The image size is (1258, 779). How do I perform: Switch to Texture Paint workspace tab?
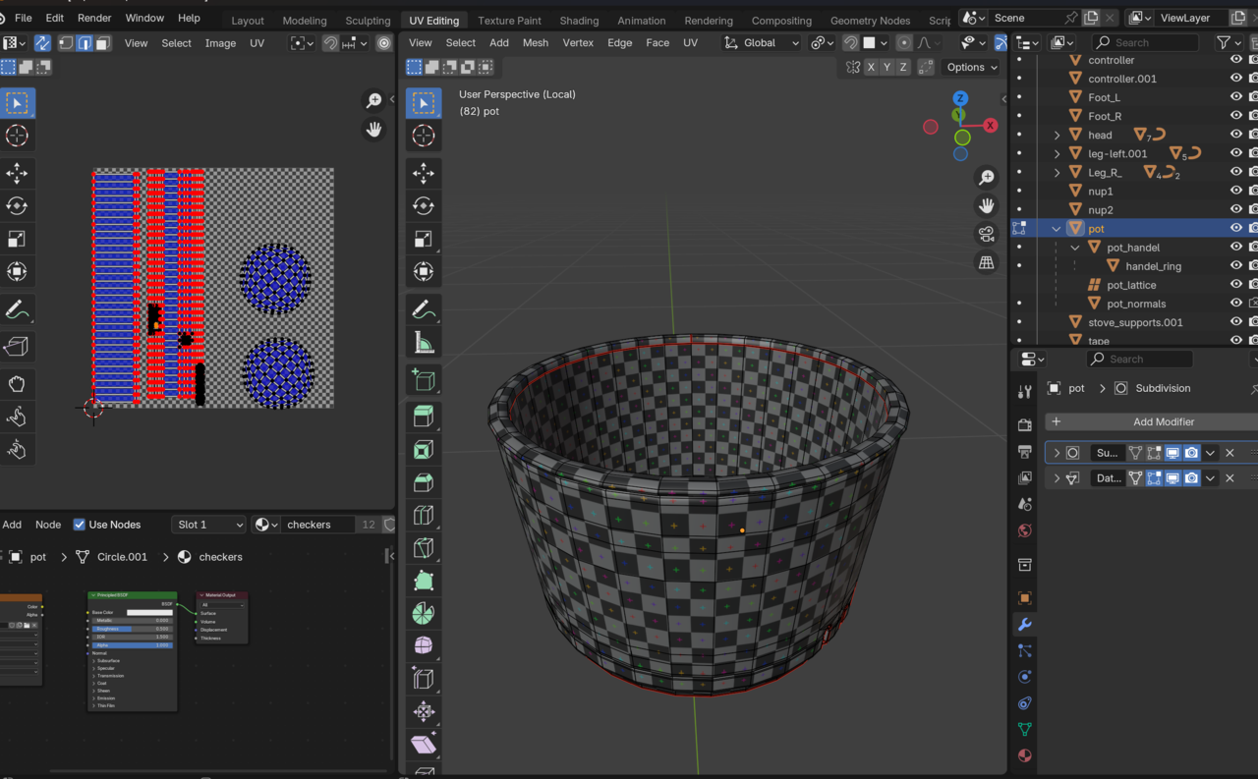click(509, 20)
